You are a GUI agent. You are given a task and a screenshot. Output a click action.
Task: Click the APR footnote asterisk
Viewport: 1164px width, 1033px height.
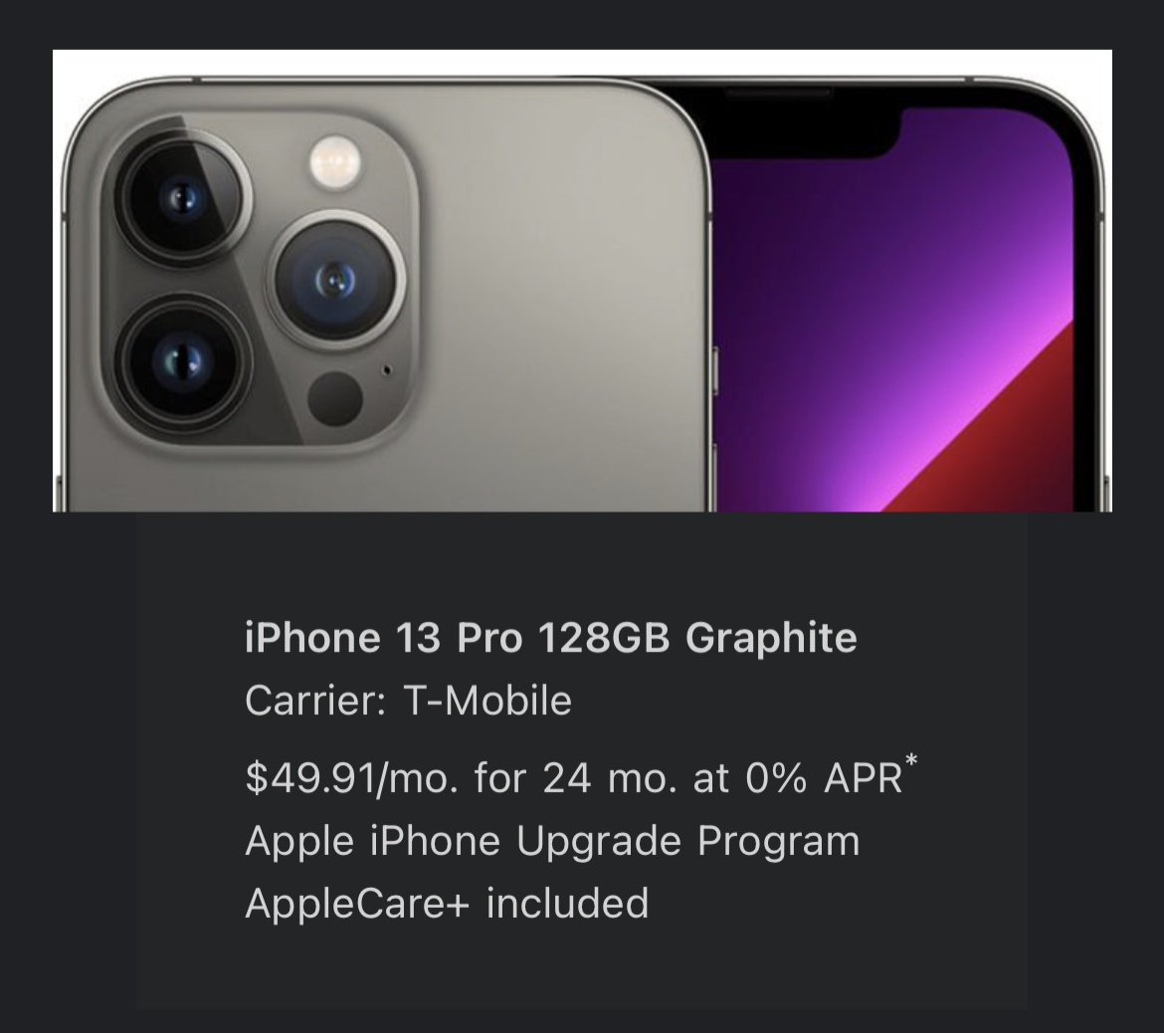pyautogui.click(x=911, y=760)
